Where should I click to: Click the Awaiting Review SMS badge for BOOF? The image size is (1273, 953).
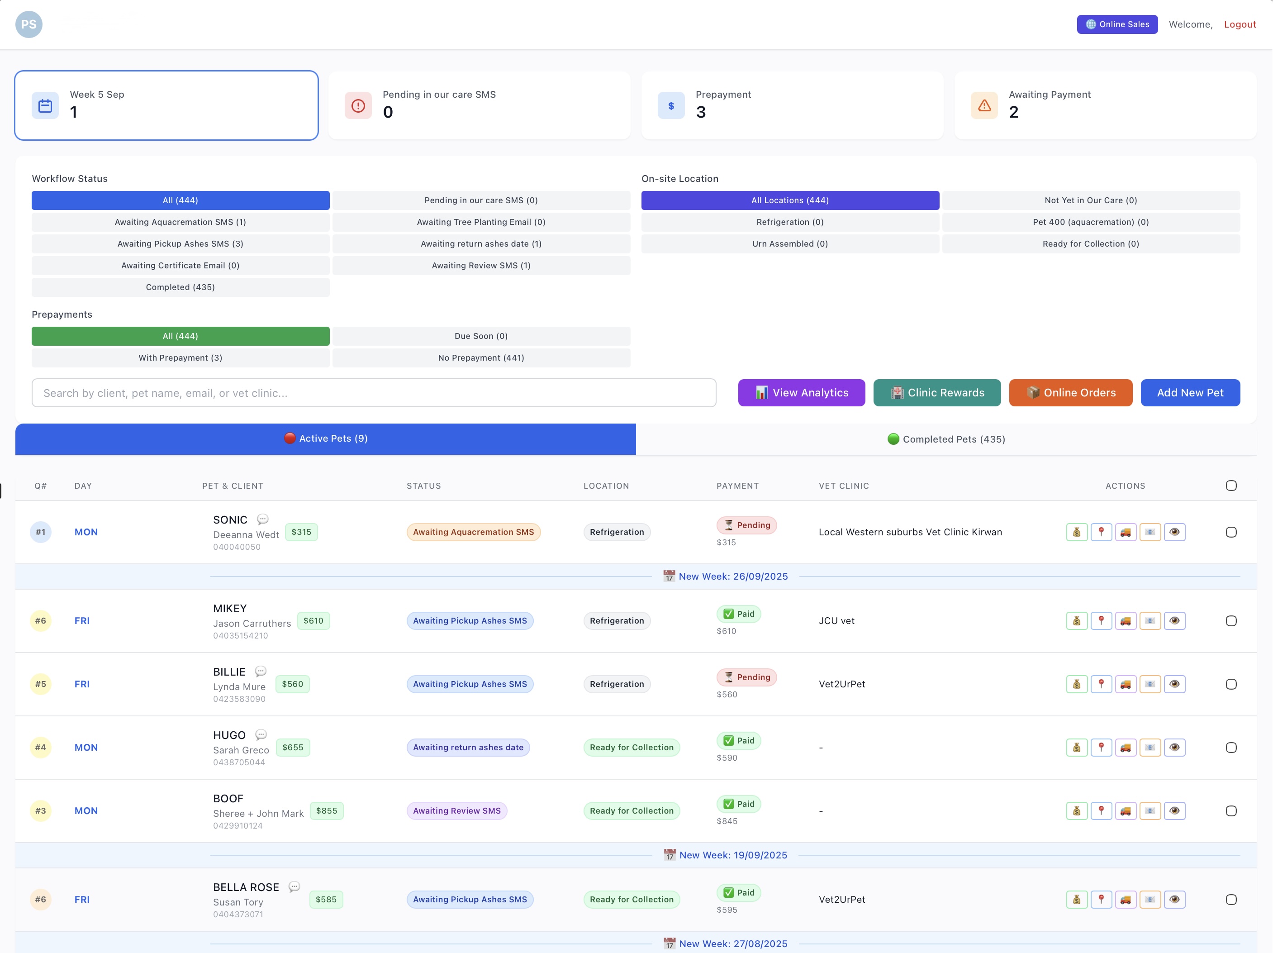coord(457,811)
